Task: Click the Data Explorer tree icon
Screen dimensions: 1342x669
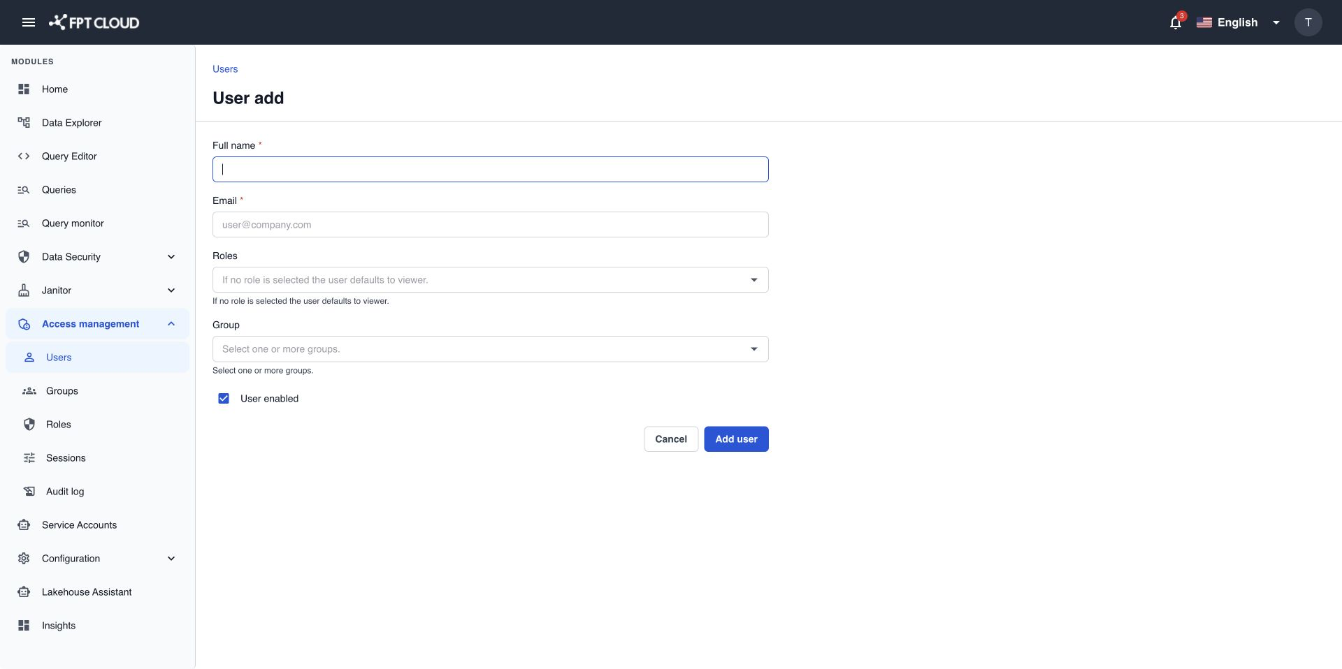Action: (x=24, y=123)
